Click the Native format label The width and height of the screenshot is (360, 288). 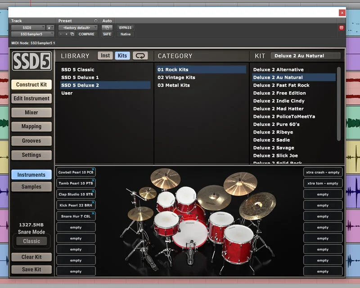click(126, 34)
